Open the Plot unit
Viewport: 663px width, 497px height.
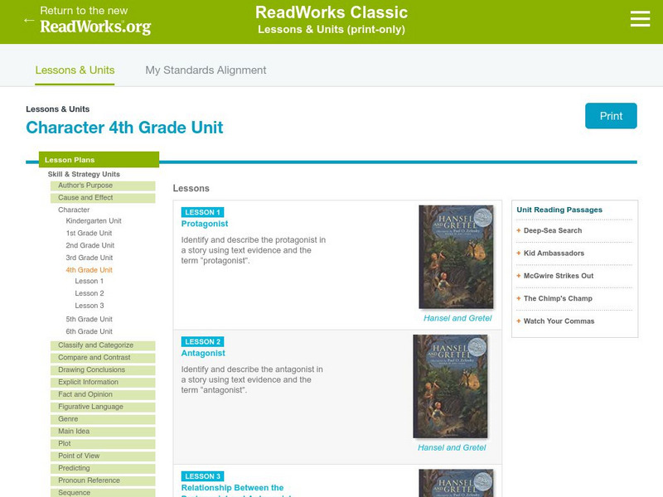pyautogui.click(x=103, y=443)
